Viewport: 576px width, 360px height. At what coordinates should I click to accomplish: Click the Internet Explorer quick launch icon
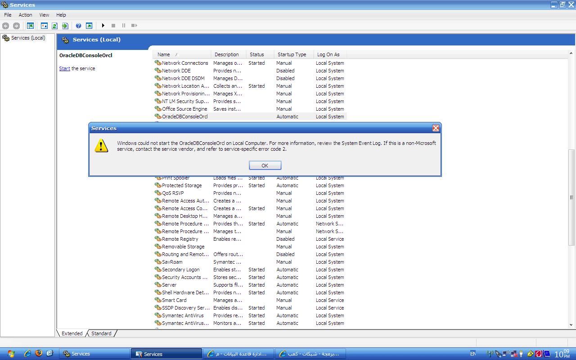click(28, 354)
